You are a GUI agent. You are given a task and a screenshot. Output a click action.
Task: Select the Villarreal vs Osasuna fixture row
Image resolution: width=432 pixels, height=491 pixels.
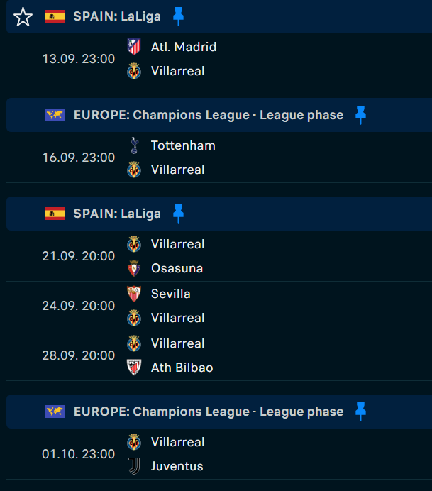click(219, 256)
